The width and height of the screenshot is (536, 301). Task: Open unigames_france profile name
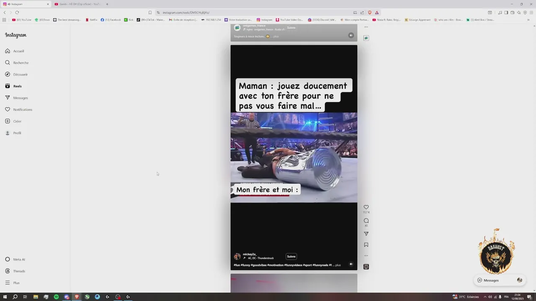point(254,26)
